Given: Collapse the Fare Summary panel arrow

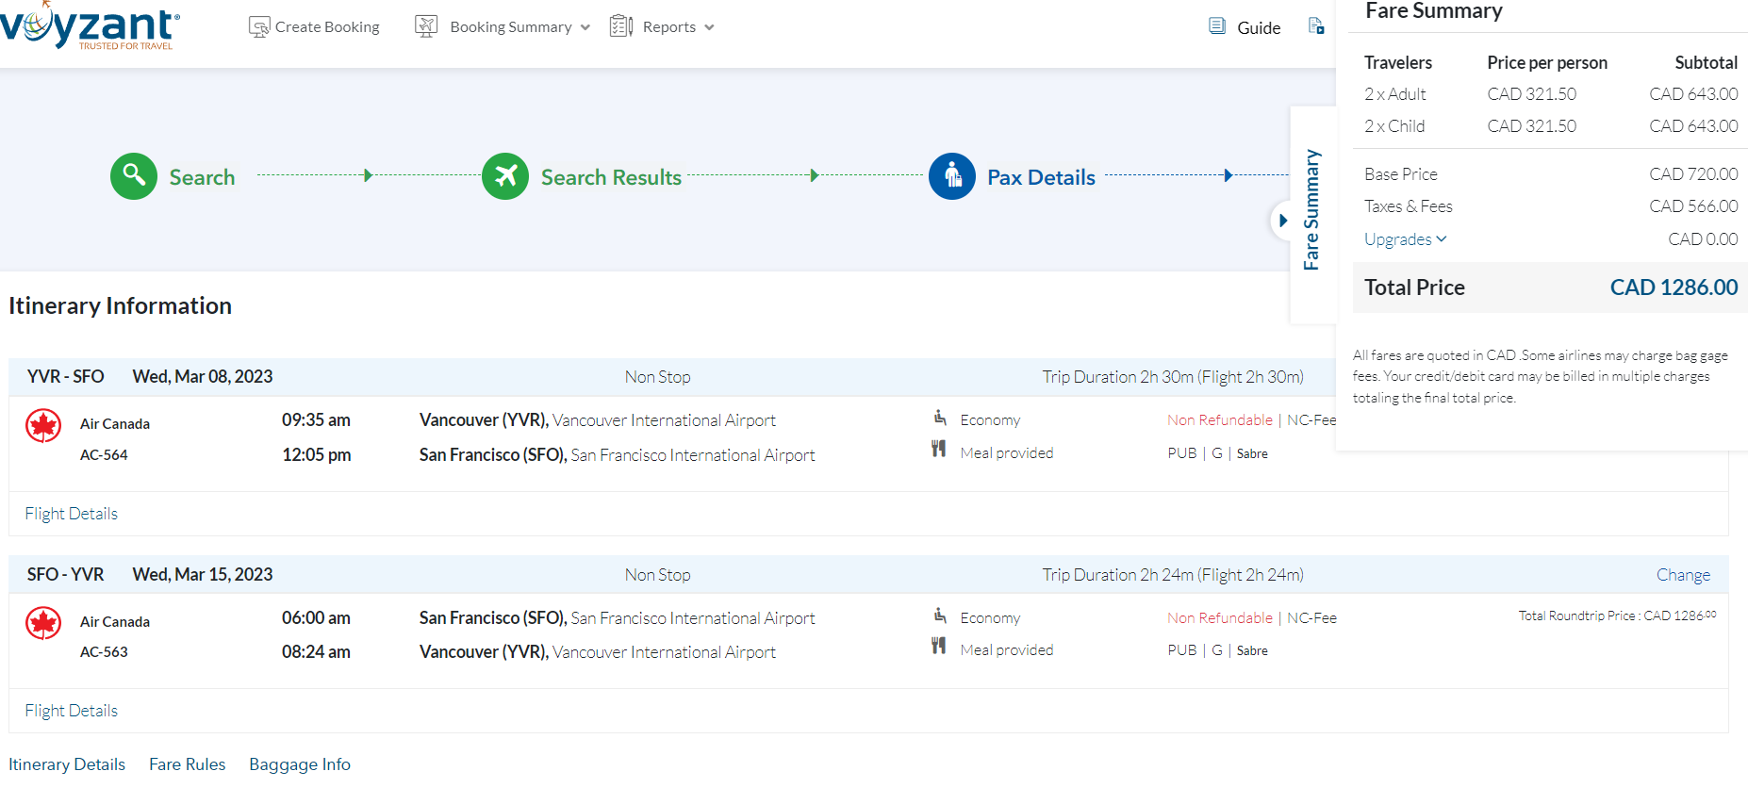Looking at the screenshot, I should (1282, 221).
